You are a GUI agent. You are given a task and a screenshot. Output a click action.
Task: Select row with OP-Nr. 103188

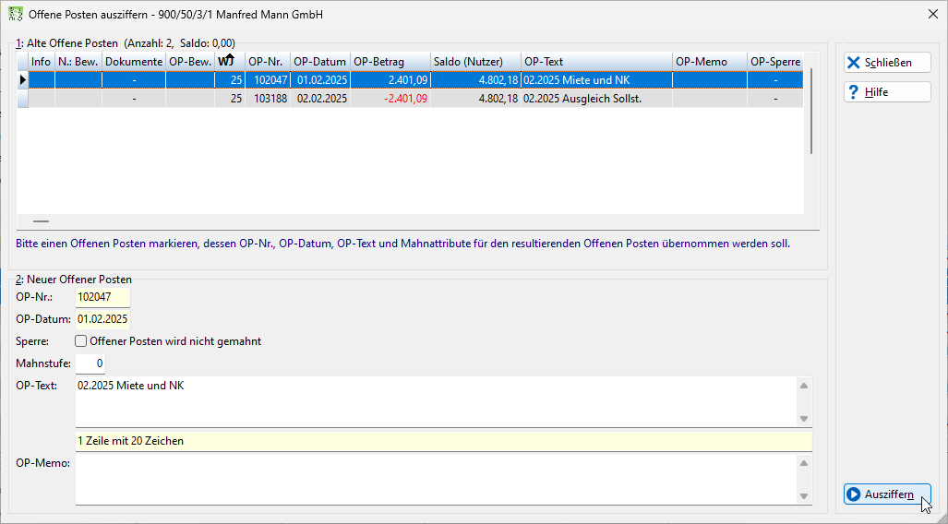tap(410, 99)
